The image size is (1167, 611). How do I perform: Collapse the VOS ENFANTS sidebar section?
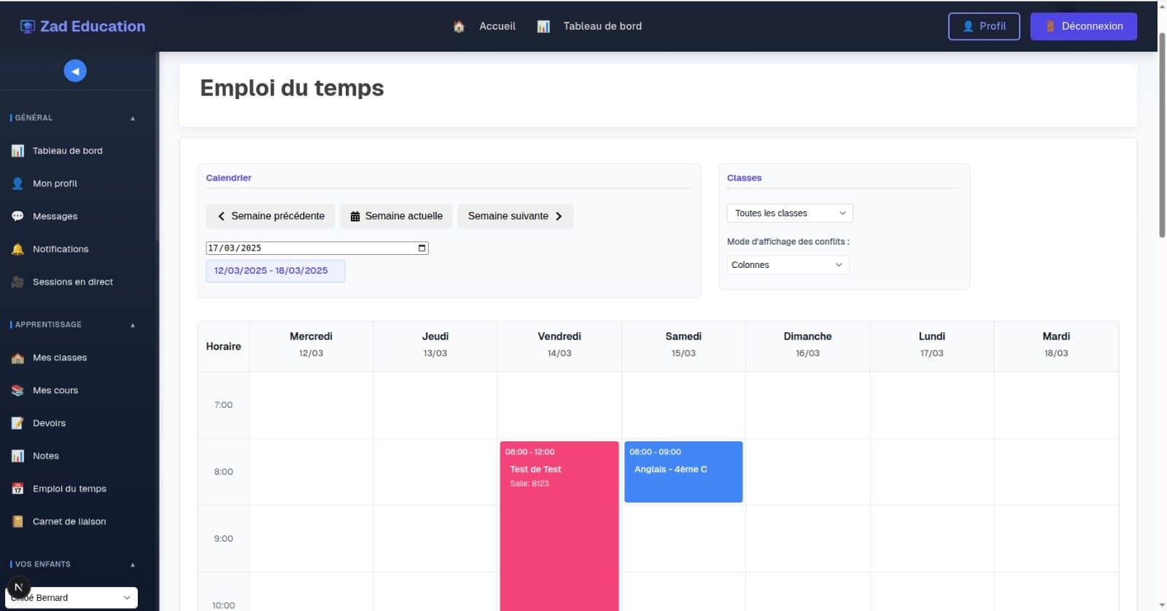pos(133,564)
